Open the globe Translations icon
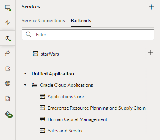160x140 pixels. (x=8, y=83)
